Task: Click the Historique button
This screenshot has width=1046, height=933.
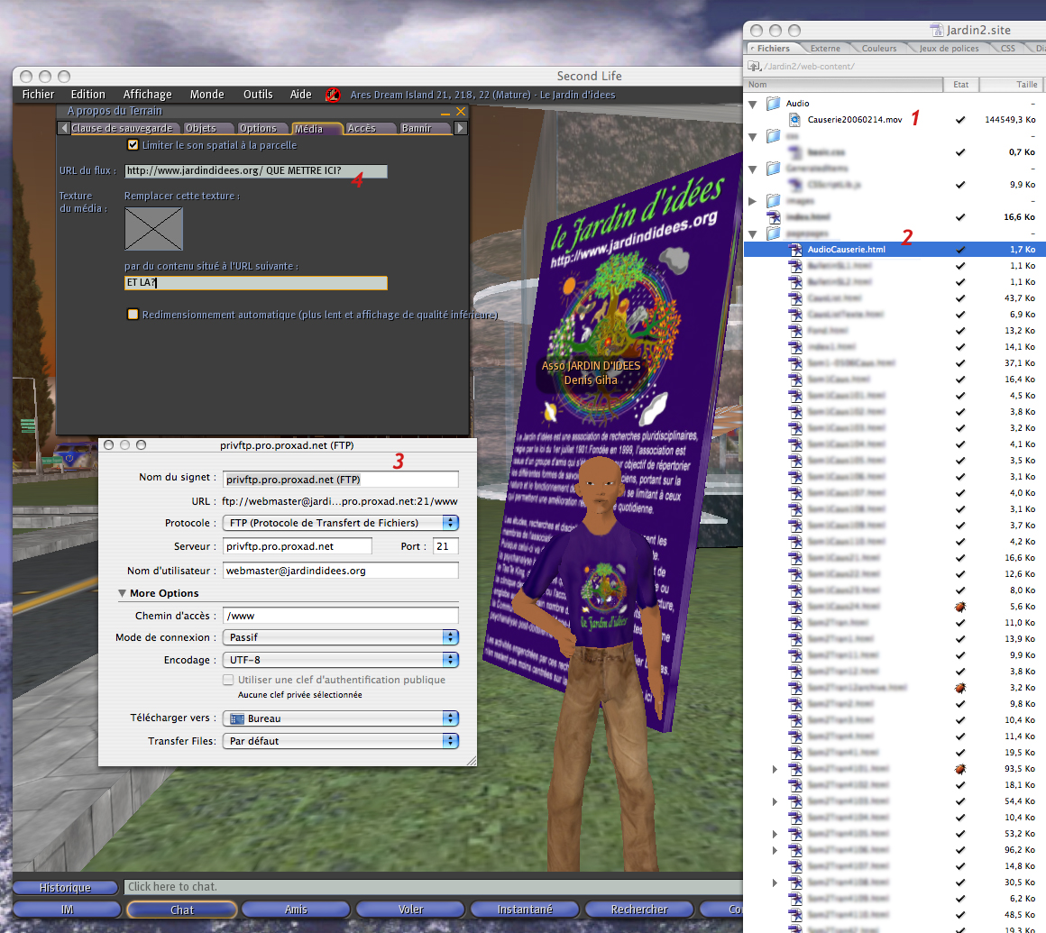Action: pyautogui.click(x=65, y=888)
